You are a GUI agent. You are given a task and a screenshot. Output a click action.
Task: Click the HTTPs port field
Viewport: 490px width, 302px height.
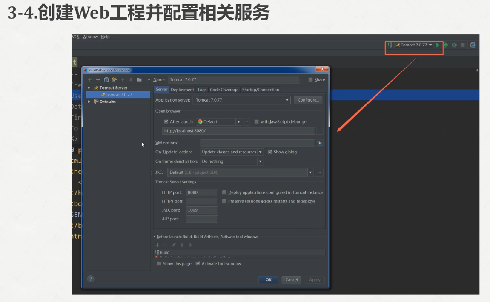(x=202, y=201)
